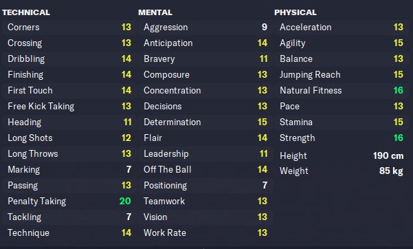The image size is (413, 249).
Task: Select the Strength attribute row
Action: tap(342, 138)
